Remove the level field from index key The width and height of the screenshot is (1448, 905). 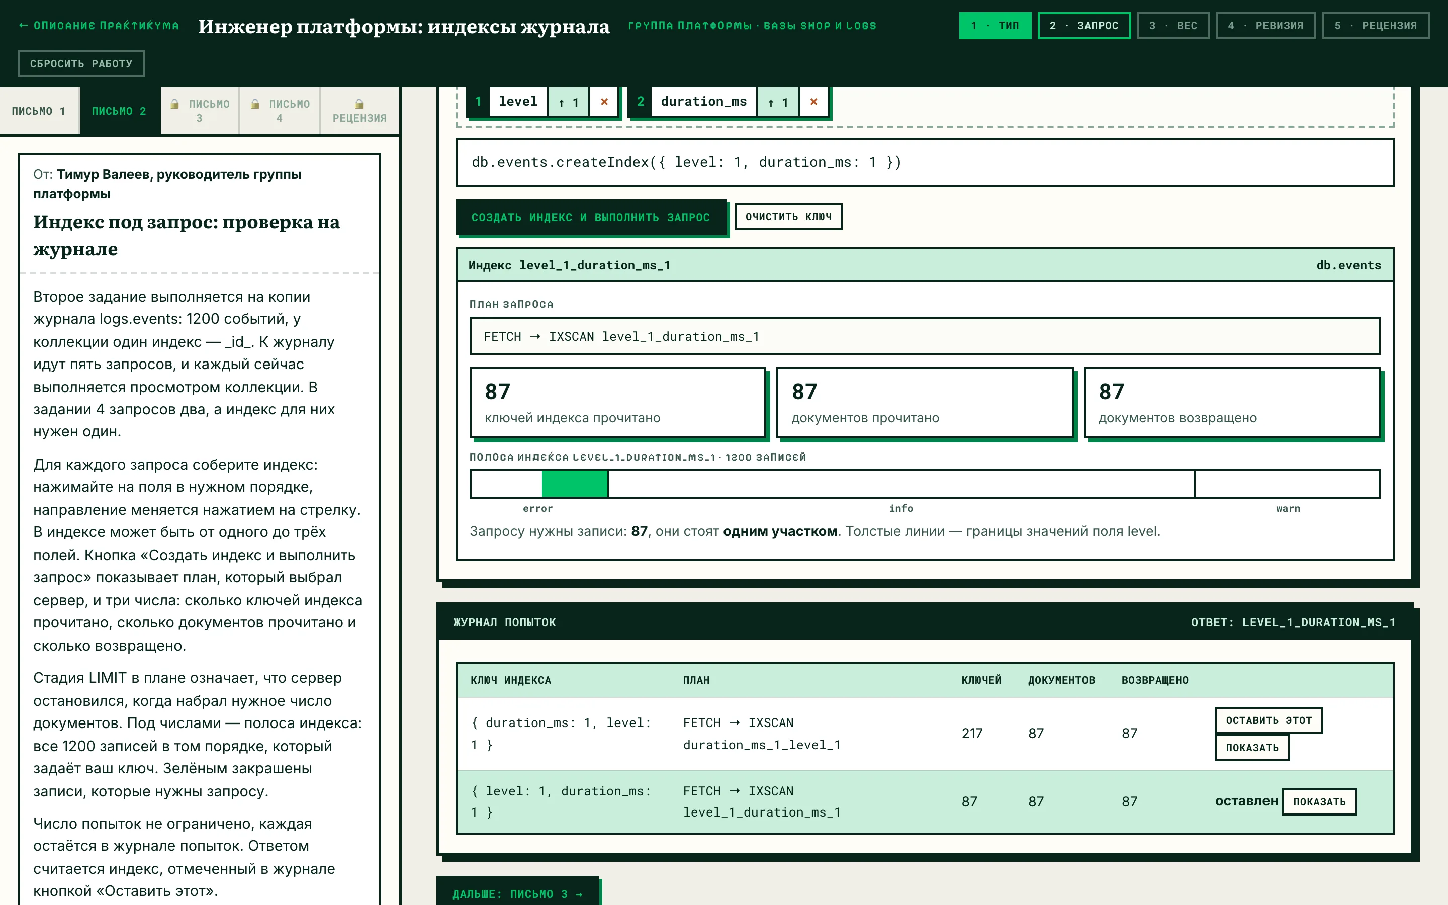click(604, 102)
